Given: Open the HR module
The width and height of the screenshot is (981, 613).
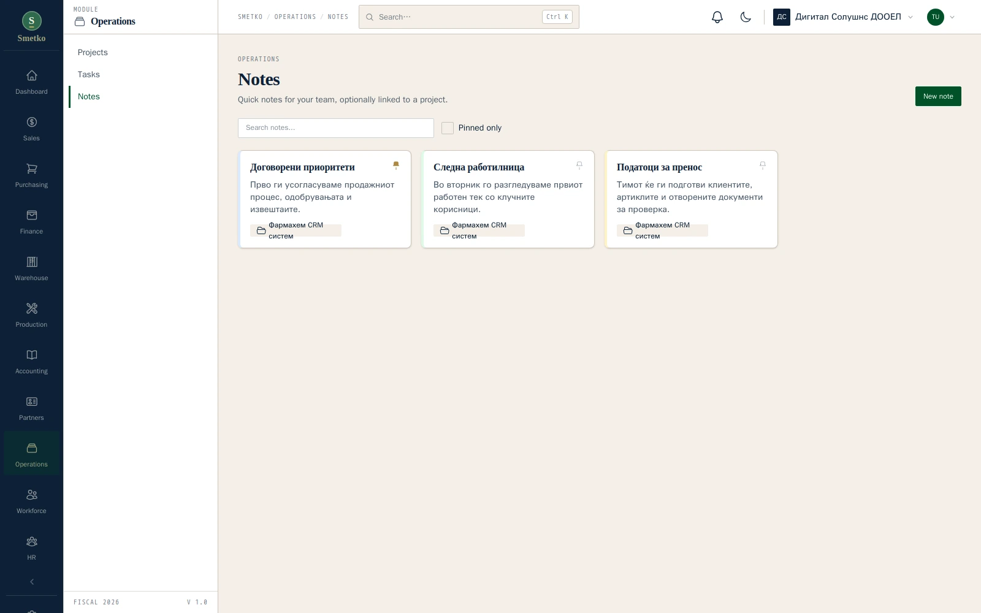Looking at the screenshot, I should [x=31, y=549].
